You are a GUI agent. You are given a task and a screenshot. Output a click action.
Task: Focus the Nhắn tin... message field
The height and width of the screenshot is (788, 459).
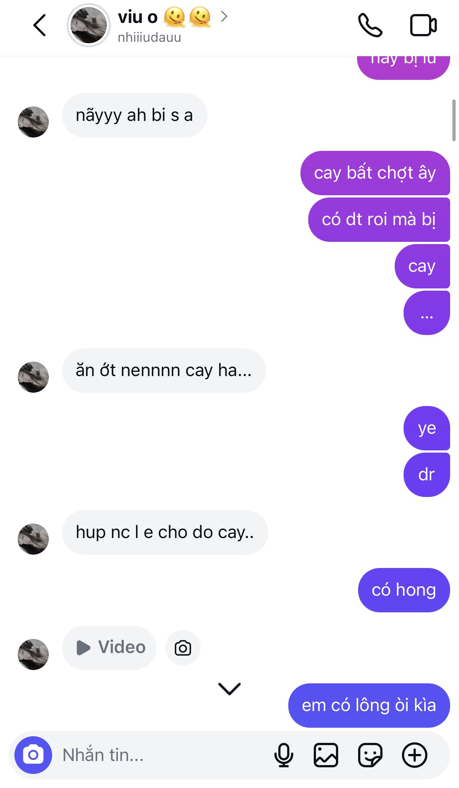pyautogui.click(x=163, y=755)
